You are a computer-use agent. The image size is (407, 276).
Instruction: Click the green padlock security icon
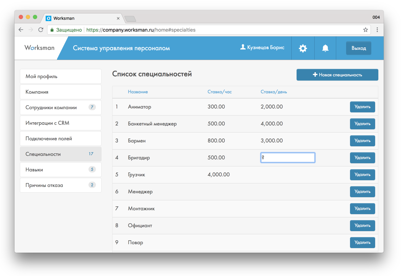pos(52,30)
